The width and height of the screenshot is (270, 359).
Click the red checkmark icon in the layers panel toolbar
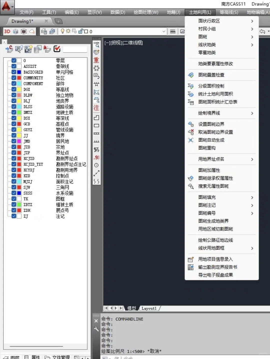tap(57, 49)
